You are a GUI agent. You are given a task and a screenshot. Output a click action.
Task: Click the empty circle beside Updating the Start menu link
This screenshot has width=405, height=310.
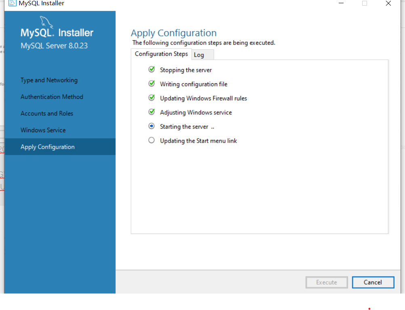152,140
